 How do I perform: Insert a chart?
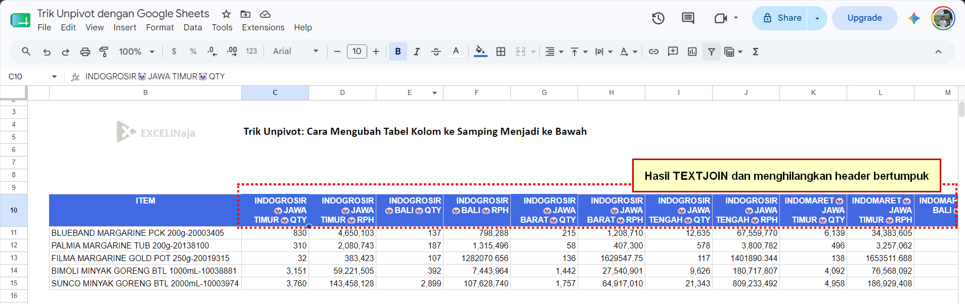coord(692,52)
